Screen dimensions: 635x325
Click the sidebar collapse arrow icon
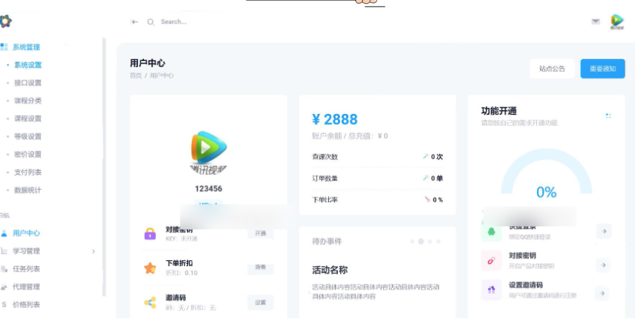134,22
